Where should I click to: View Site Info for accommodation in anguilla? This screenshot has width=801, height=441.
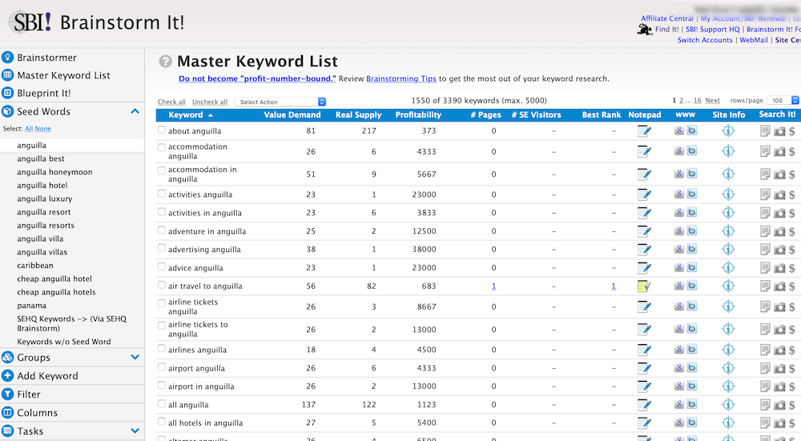pyautogui.click(x=728, y=174)
